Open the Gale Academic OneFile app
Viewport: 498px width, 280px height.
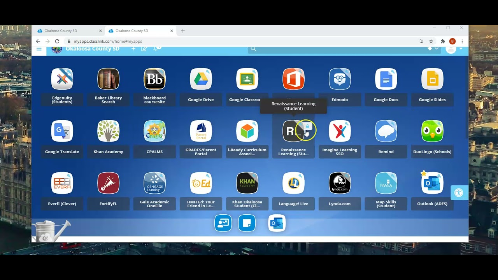pos(154,183)
